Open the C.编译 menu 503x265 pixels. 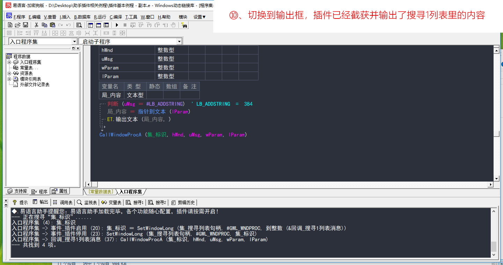pos(116,17)
